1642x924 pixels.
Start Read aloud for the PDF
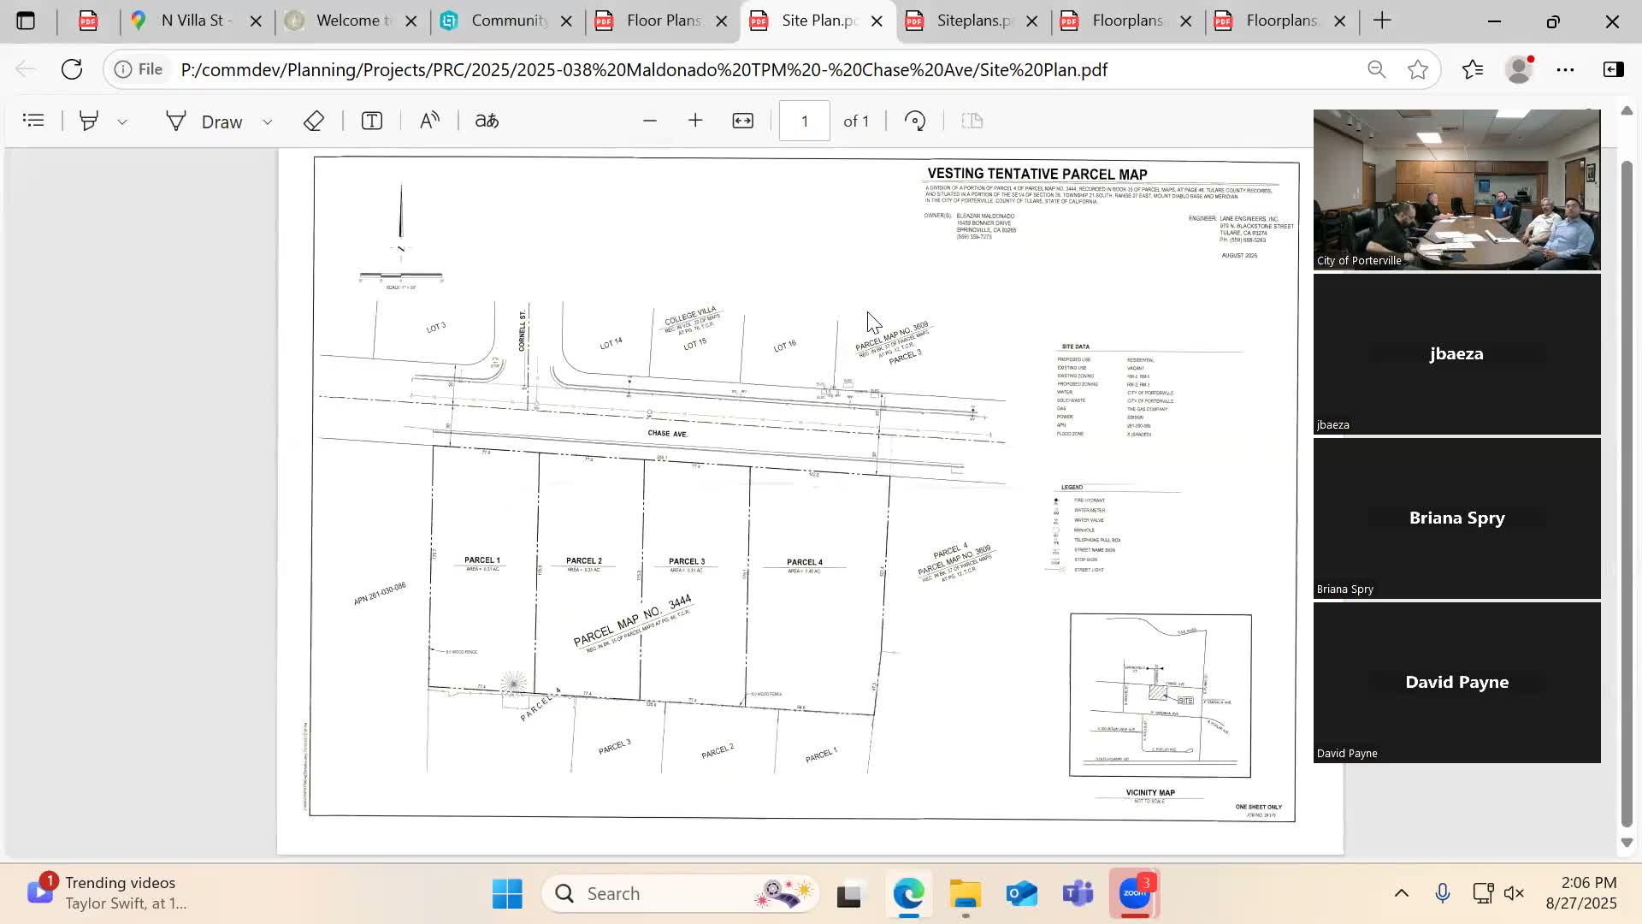[x=429, y=120]
